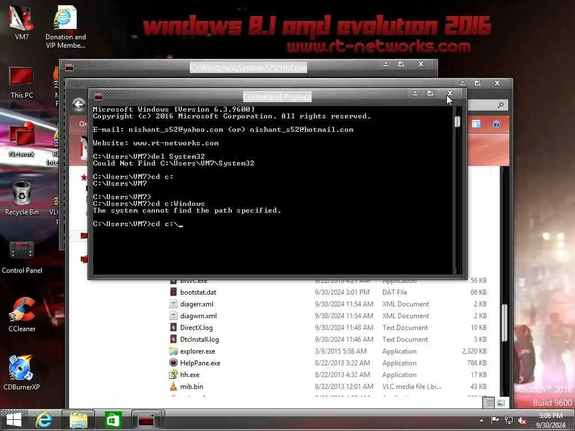The image size is (575, 431).
Task: Switch Explorer to large icons view
Action: click(501, 403)
